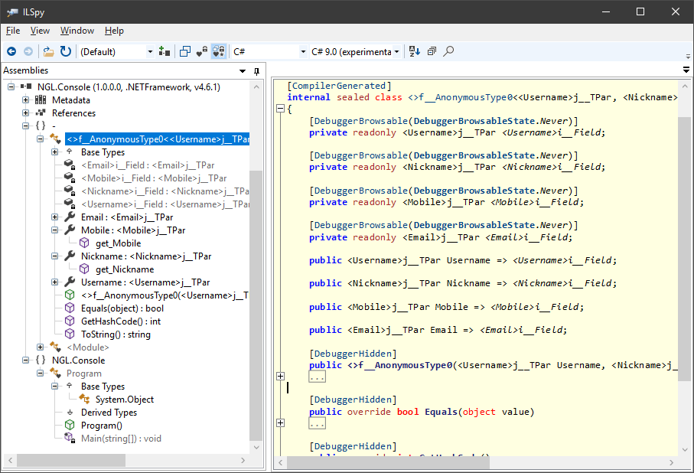
Task: Click the Equals(object) method cube icon
Action: (x=70, y=308)
